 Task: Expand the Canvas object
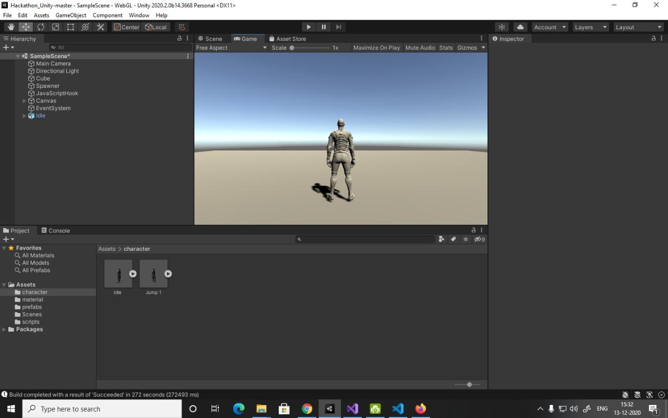point(24,101)
